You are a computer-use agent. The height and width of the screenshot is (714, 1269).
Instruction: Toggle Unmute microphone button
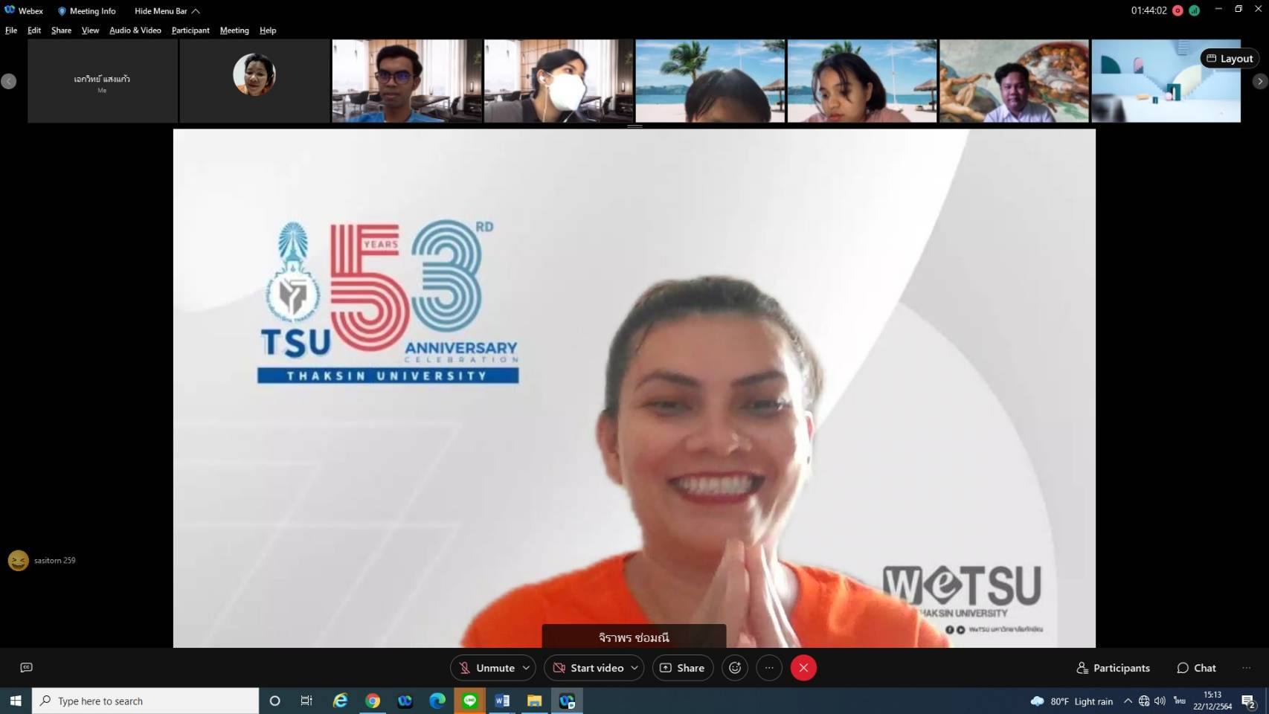(486, 668)
